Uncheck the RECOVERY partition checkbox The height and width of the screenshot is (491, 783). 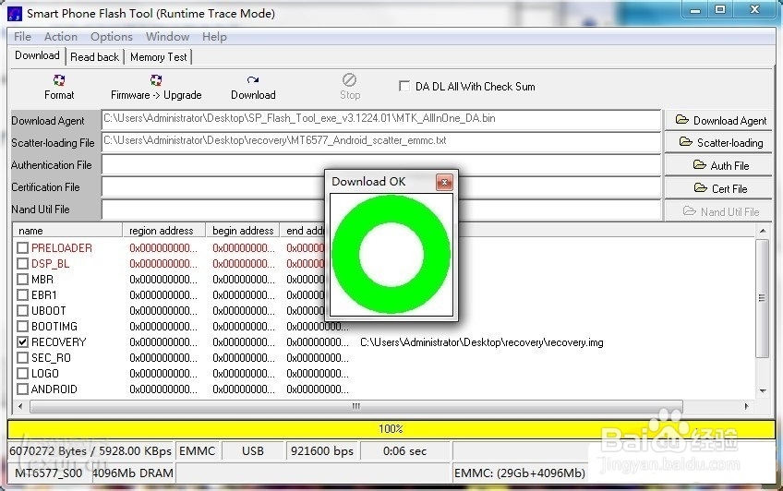22,341
